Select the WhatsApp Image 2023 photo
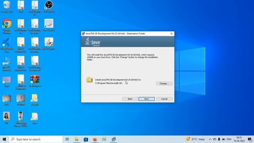Screen dimensions: 254x143 click(21, 119)
